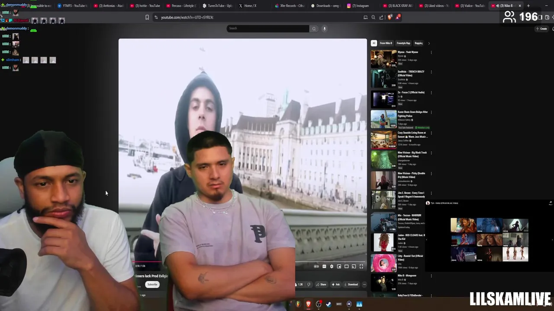Viewport: 554px width, 311px height.
Task: Click the Subscribe button
Action: click(x=152, y=285)
